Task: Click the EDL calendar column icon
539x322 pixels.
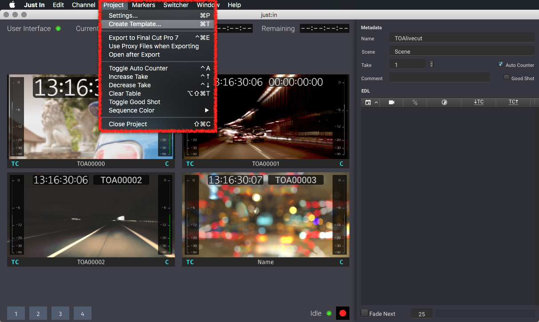Action: tap(368, 102)
